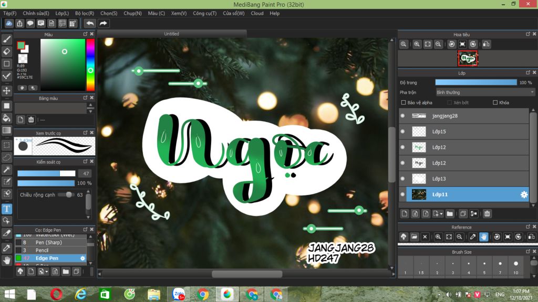The height and width of the screenshot is (302, 538).
Task: Open the Lớp(L) menu
Action: click(x=62, y=13)
